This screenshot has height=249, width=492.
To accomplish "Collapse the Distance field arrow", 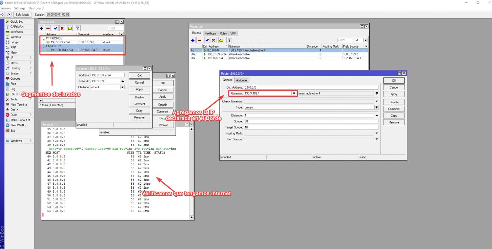I will (377, 115).
